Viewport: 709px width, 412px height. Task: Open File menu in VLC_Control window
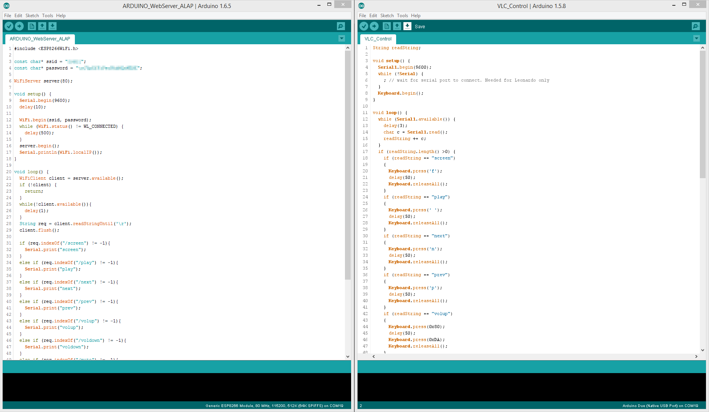[x=363, y=16]
